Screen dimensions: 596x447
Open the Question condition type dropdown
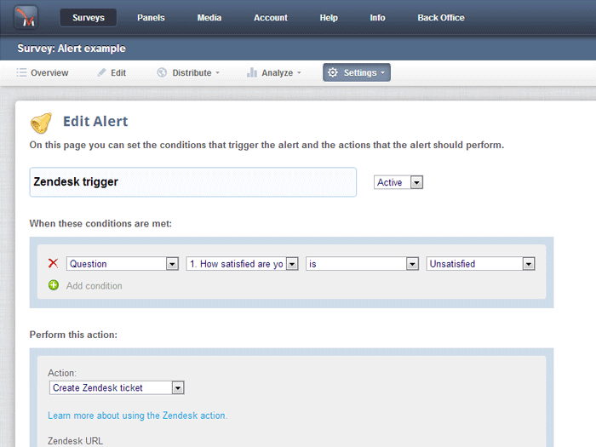(123, 264)
